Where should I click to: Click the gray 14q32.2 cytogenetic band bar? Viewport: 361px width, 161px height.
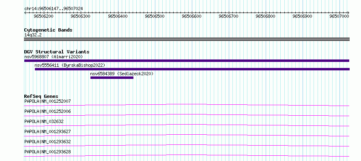(187, 39)
